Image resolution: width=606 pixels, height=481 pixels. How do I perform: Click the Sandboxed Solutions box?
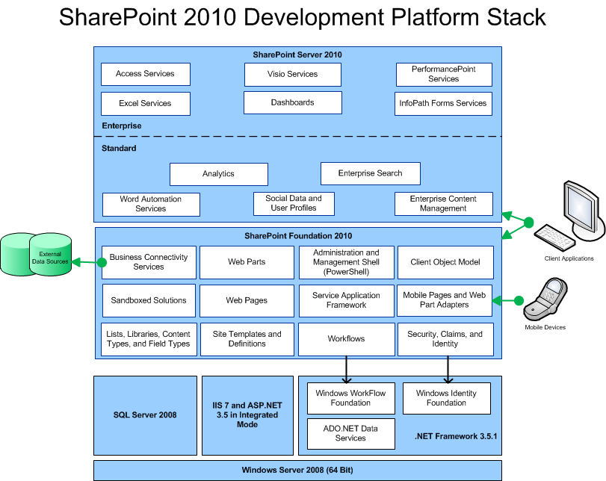[x=149, y=300]
